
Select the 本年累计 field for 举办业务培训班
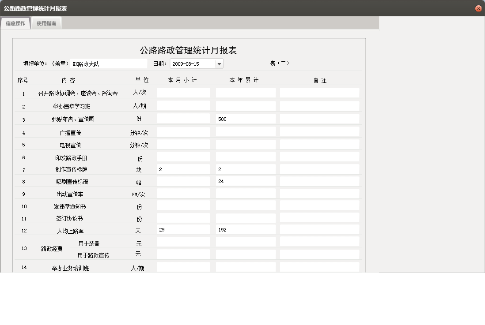pyautogui.click(x=245, y=267)
